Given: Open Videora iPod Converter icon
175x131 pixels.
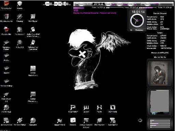Looking at the screenshot, I should [x=33, y=45].
